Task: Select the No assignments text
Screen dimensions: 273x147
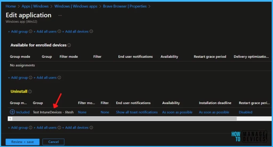Action: [22, 65]
